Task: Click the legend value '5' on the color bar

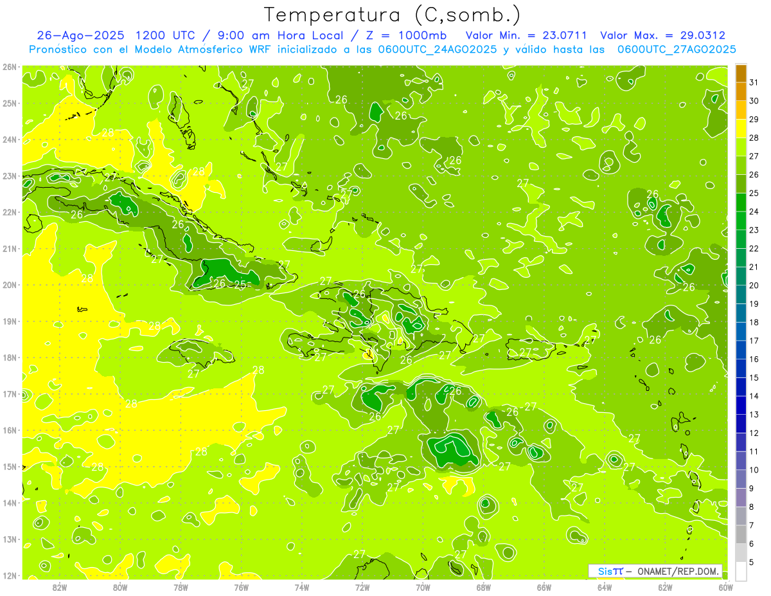Action: coord(752,562)
